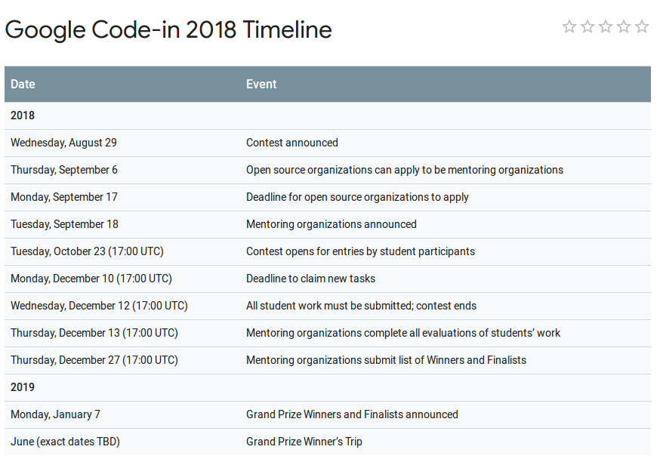Select the 2018 year section row
This screenshot has width=660, height=465.
(23, 115)
